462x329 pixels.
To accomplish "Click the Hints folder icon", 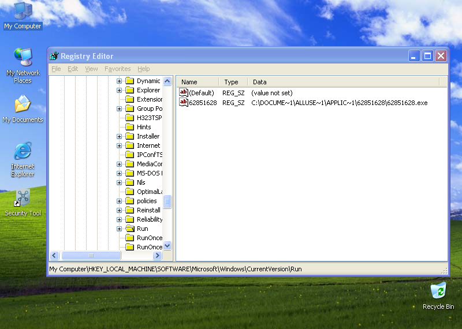I will tap(129, 127).
